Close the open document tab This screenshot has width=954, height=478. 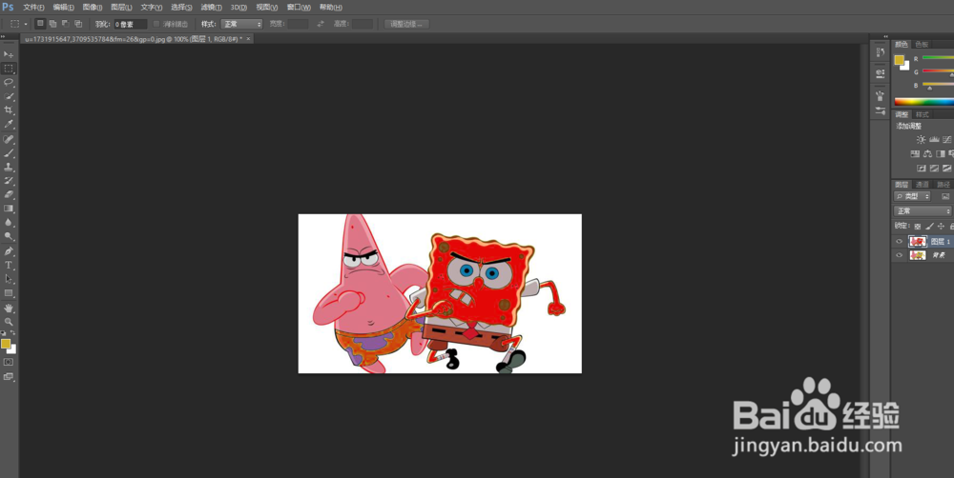[x=248, y=39]
